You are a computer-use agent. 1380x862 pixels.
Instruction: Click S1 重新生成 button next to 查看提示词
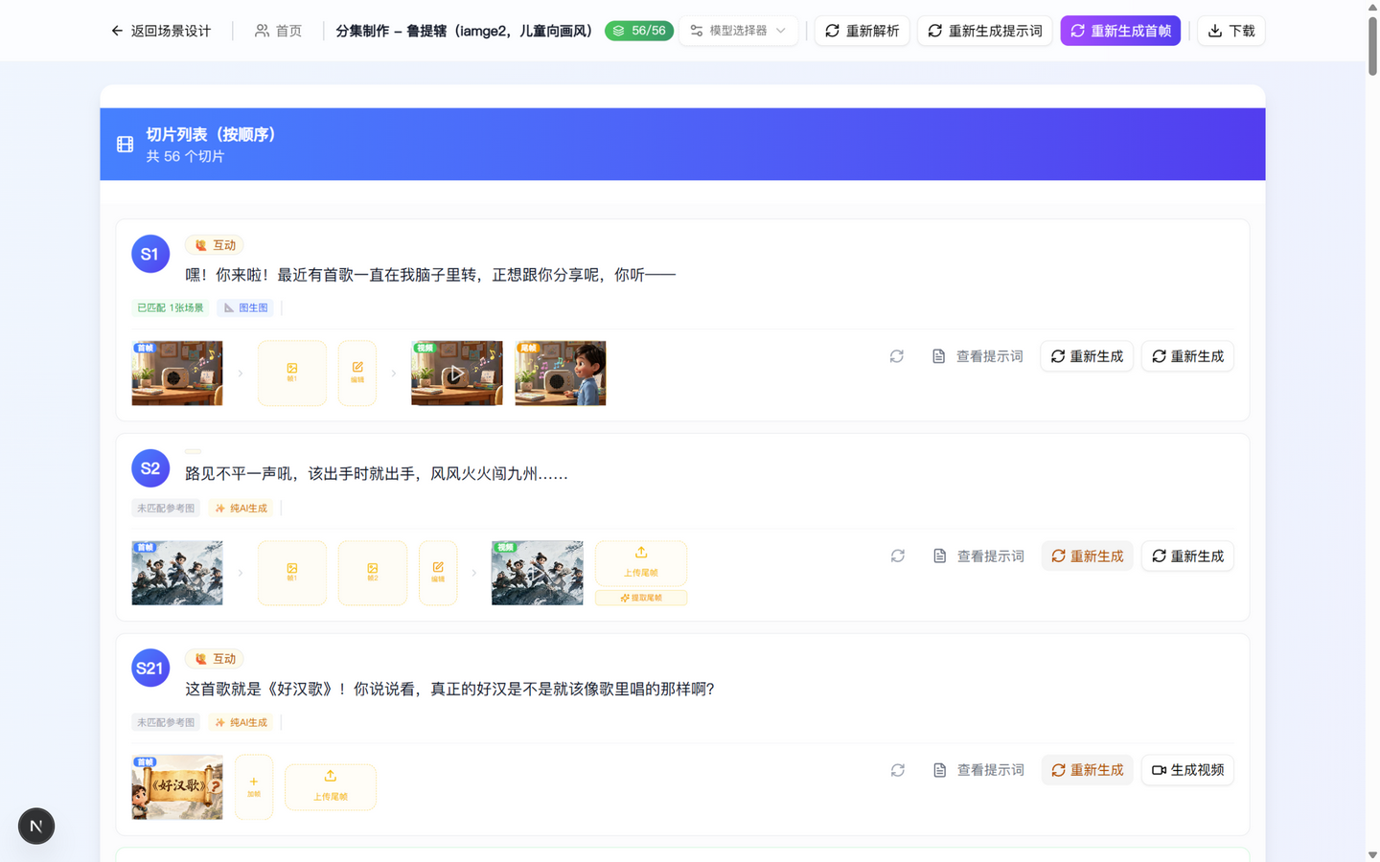pos(1087,356)
